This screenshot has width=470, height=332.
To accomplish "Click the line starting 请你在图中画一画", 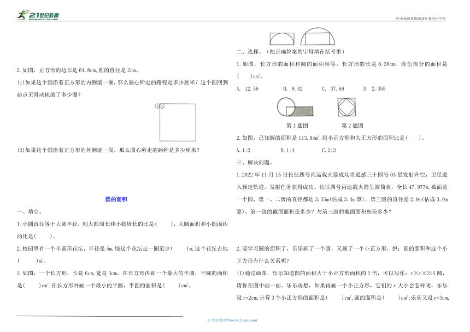I will [x=342, y=285].
